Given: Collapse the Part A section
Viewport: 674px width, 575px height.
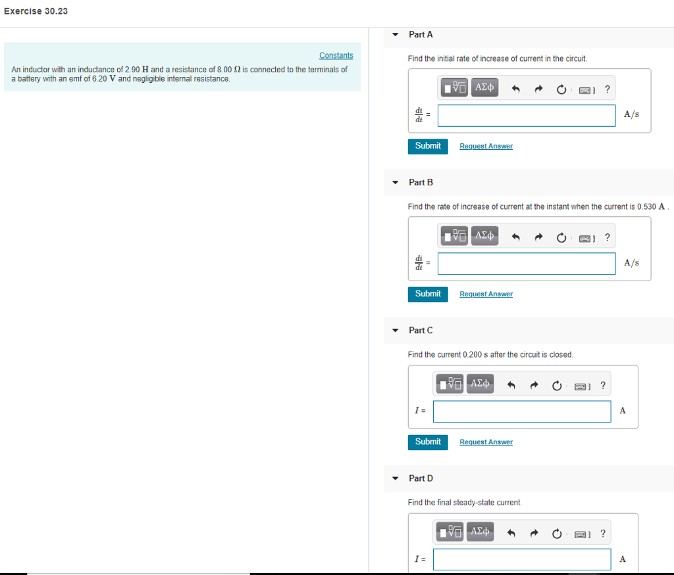Looking at the screenshot, I should point(396,34).
